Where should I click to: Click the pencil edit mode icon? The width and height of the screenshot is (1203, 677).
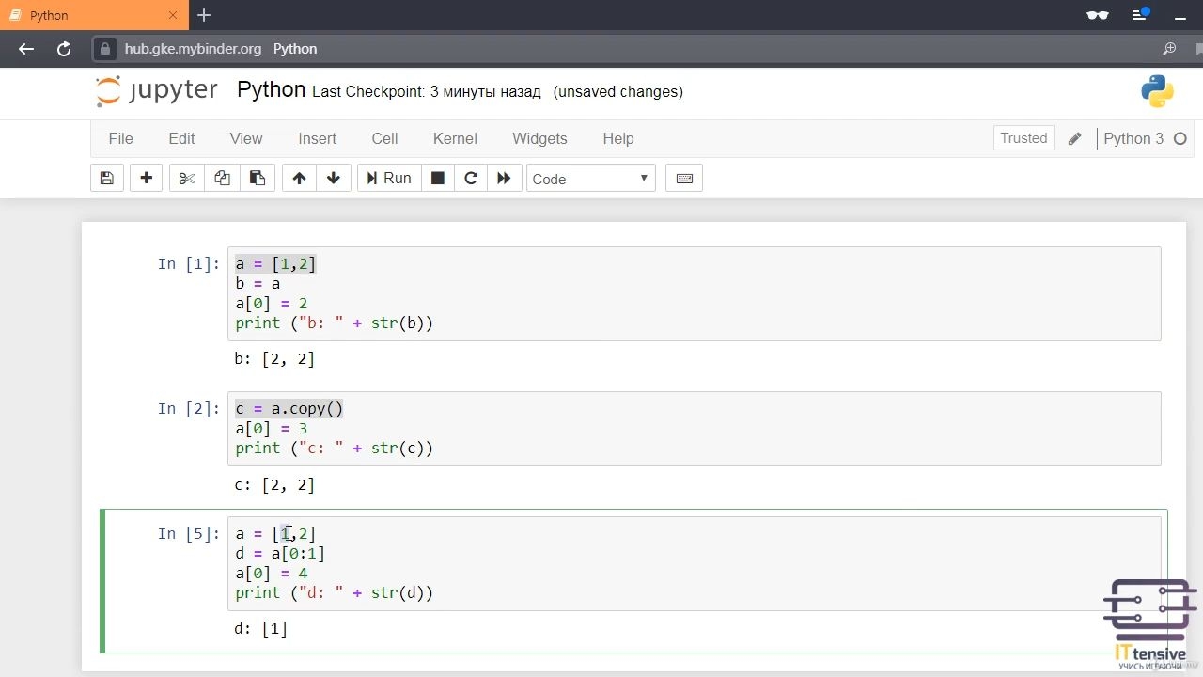pyautogui.click(x=1075, y=139)
